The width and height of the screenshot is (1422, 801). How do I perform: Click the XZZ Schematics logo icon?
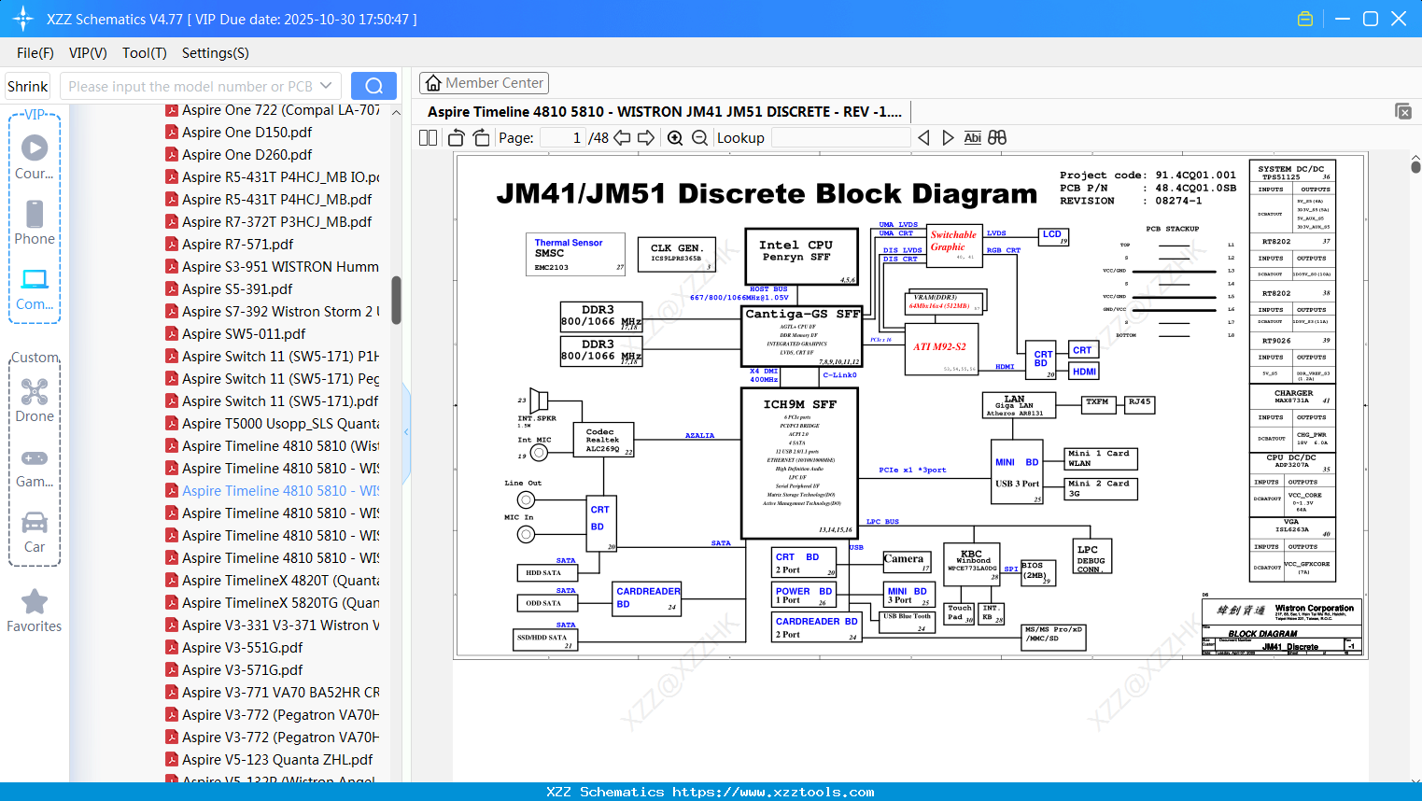(23, 19)
